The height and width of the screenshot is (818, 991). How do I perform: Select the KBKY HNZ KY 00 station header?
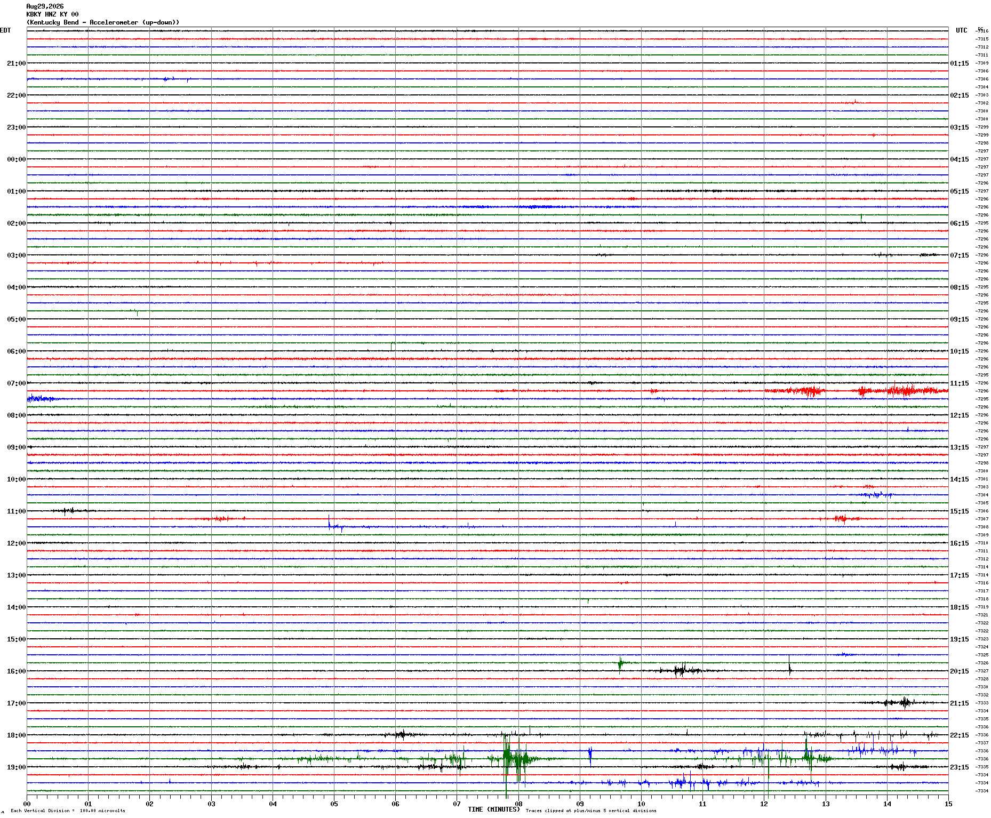(x=52, y=14)
